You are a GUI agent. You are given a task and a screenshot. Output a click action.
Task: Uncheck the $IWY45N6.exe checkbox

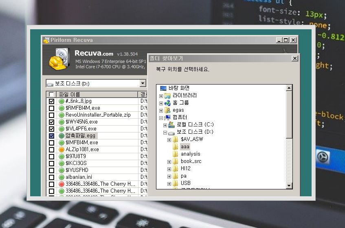(x=51, y=122)
